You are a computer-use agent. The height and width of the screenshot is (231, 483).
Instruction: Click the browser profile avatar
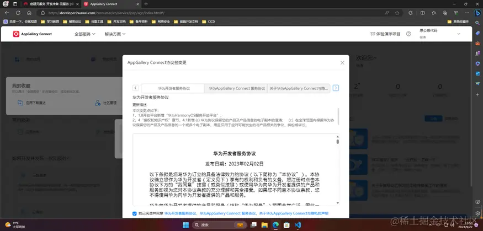pos(6,4)
